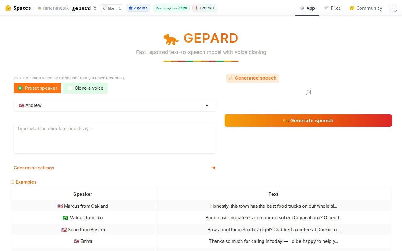Open the Agents button
402x251 pixels.
(138, 8)
